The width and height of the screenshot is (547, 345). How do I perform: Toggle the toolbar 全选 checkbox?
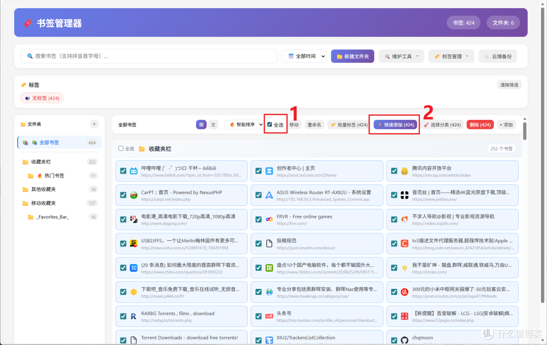coord(269,124)
